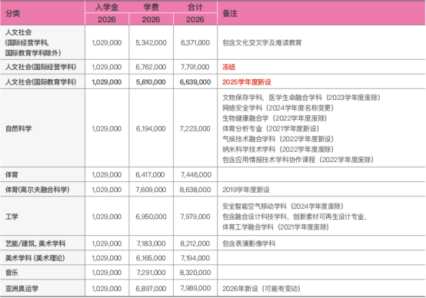Select the '工学' category label
This screenshot has height=298, width=426.
(x=12, y=217)
